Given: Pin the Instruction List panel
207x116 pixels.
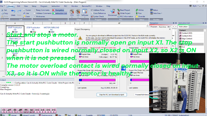Looking at the screenshot, I should [203, 23].
